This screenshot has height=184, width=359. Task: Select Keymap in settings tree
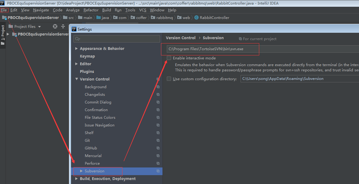click(x=87, y=56)
